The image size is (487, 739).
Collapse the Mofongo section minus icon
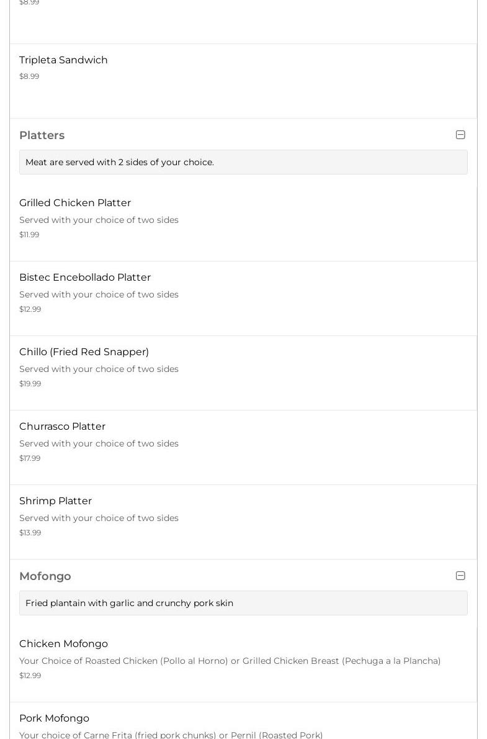460,576
